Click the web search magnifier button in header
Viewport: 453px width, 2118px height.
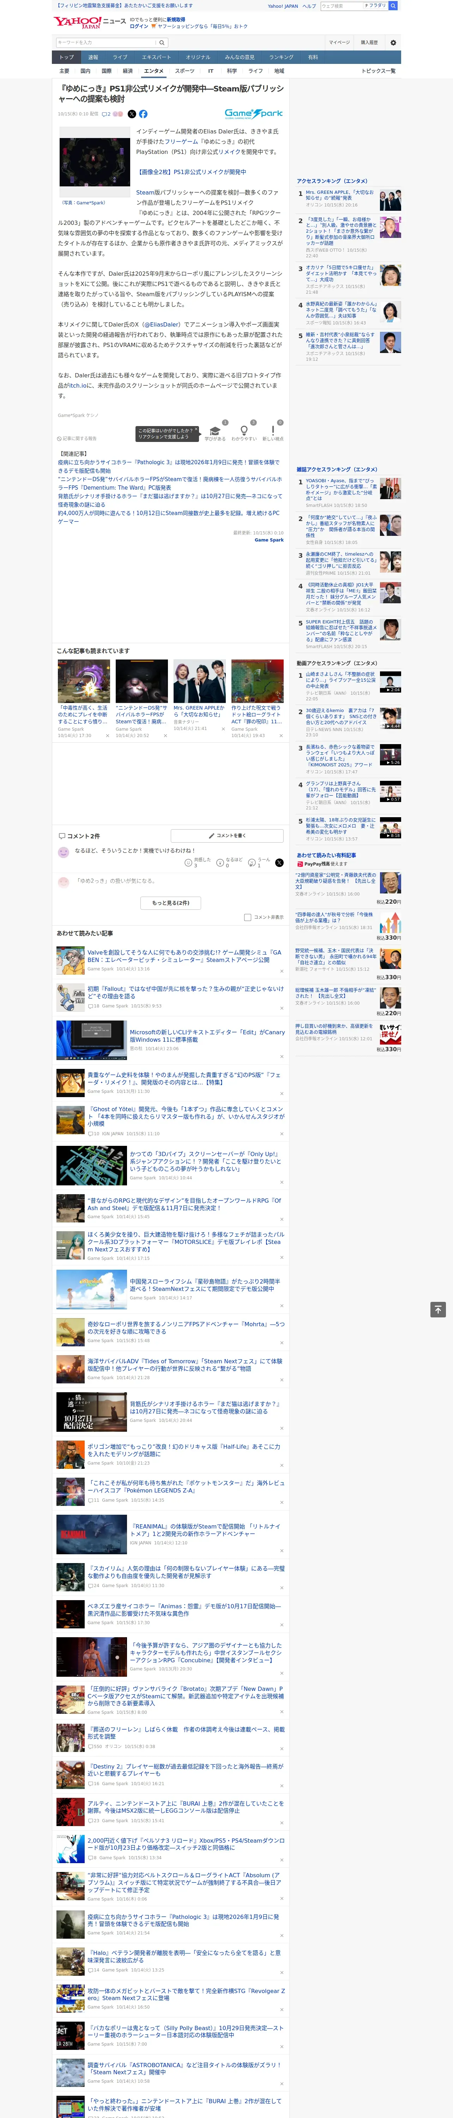pos(393,6)
